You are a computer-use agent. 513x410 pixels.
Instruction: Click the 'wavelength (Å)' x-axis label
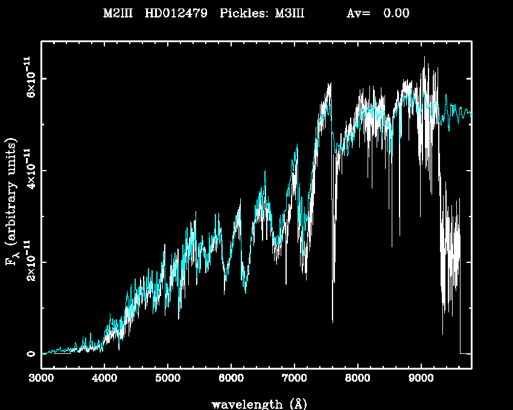point(255,403)
